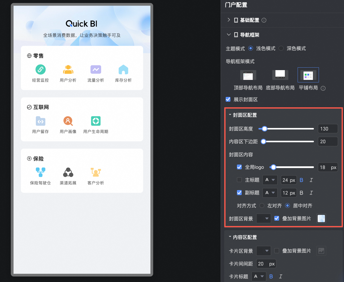
Task: Click the trend icon next to 互联网
Action: pyautogui.click(x=29, y=107)
